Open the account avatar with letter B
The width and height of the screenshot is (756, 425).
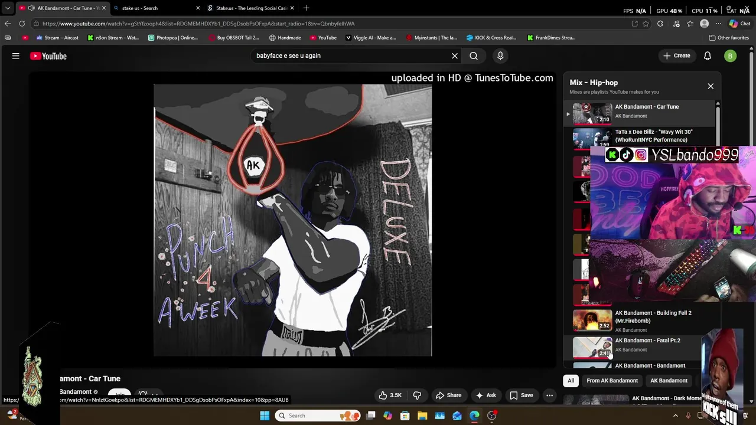(x=731, y=56)
